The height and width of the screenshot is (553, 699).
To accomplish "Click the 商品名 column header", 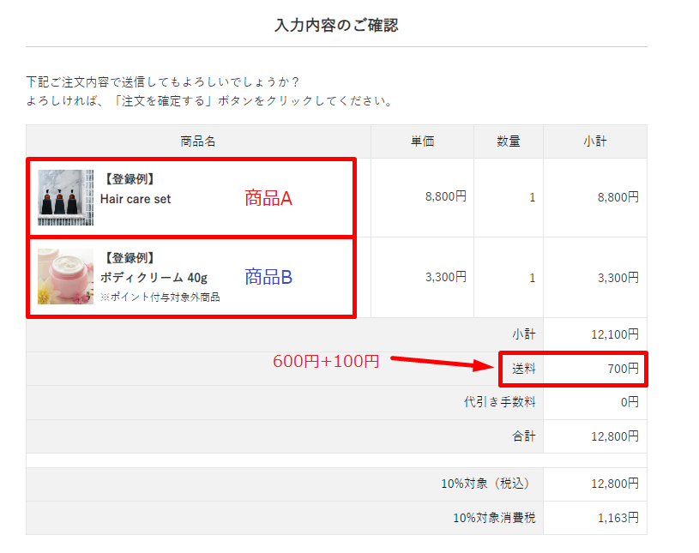I will pos(198,141).
